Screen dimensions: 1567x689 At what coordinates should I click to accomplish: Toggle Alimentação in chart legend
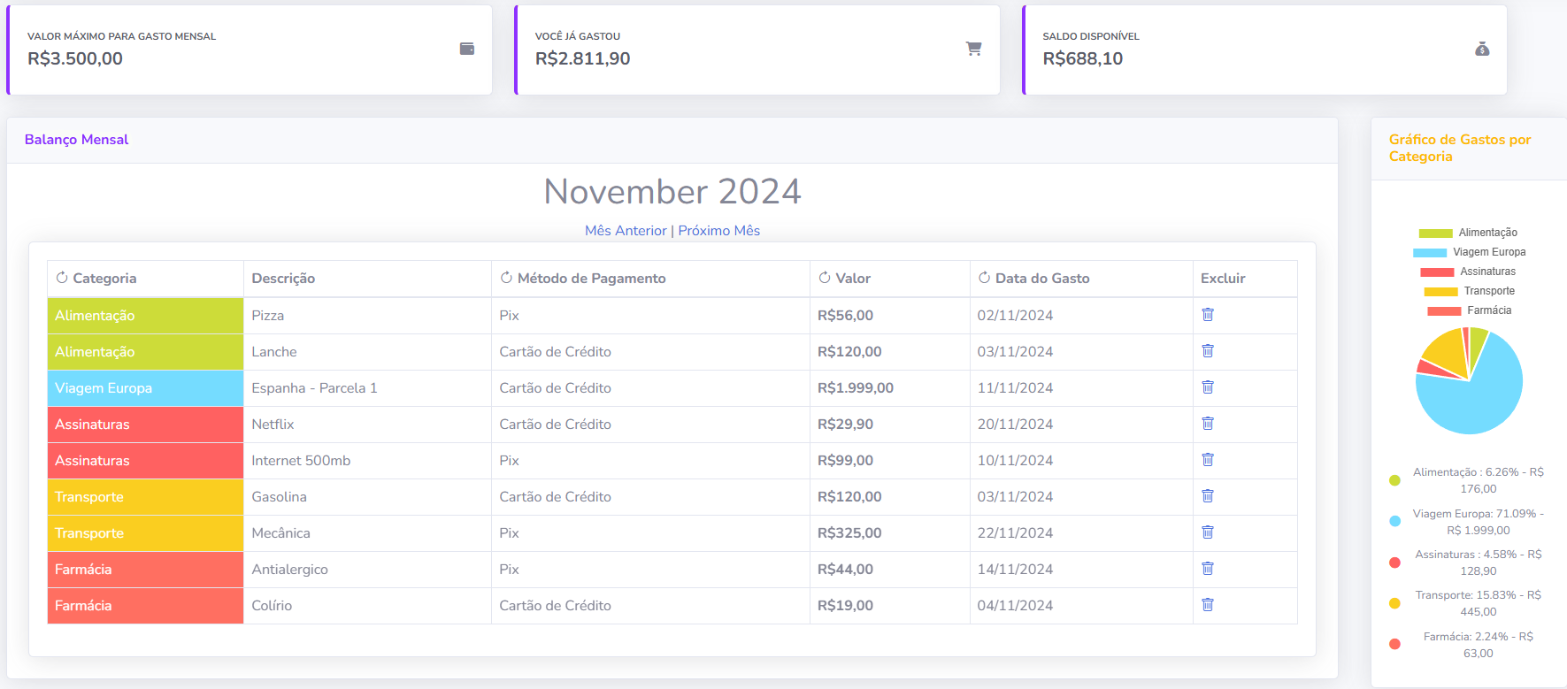point(1468,233)
